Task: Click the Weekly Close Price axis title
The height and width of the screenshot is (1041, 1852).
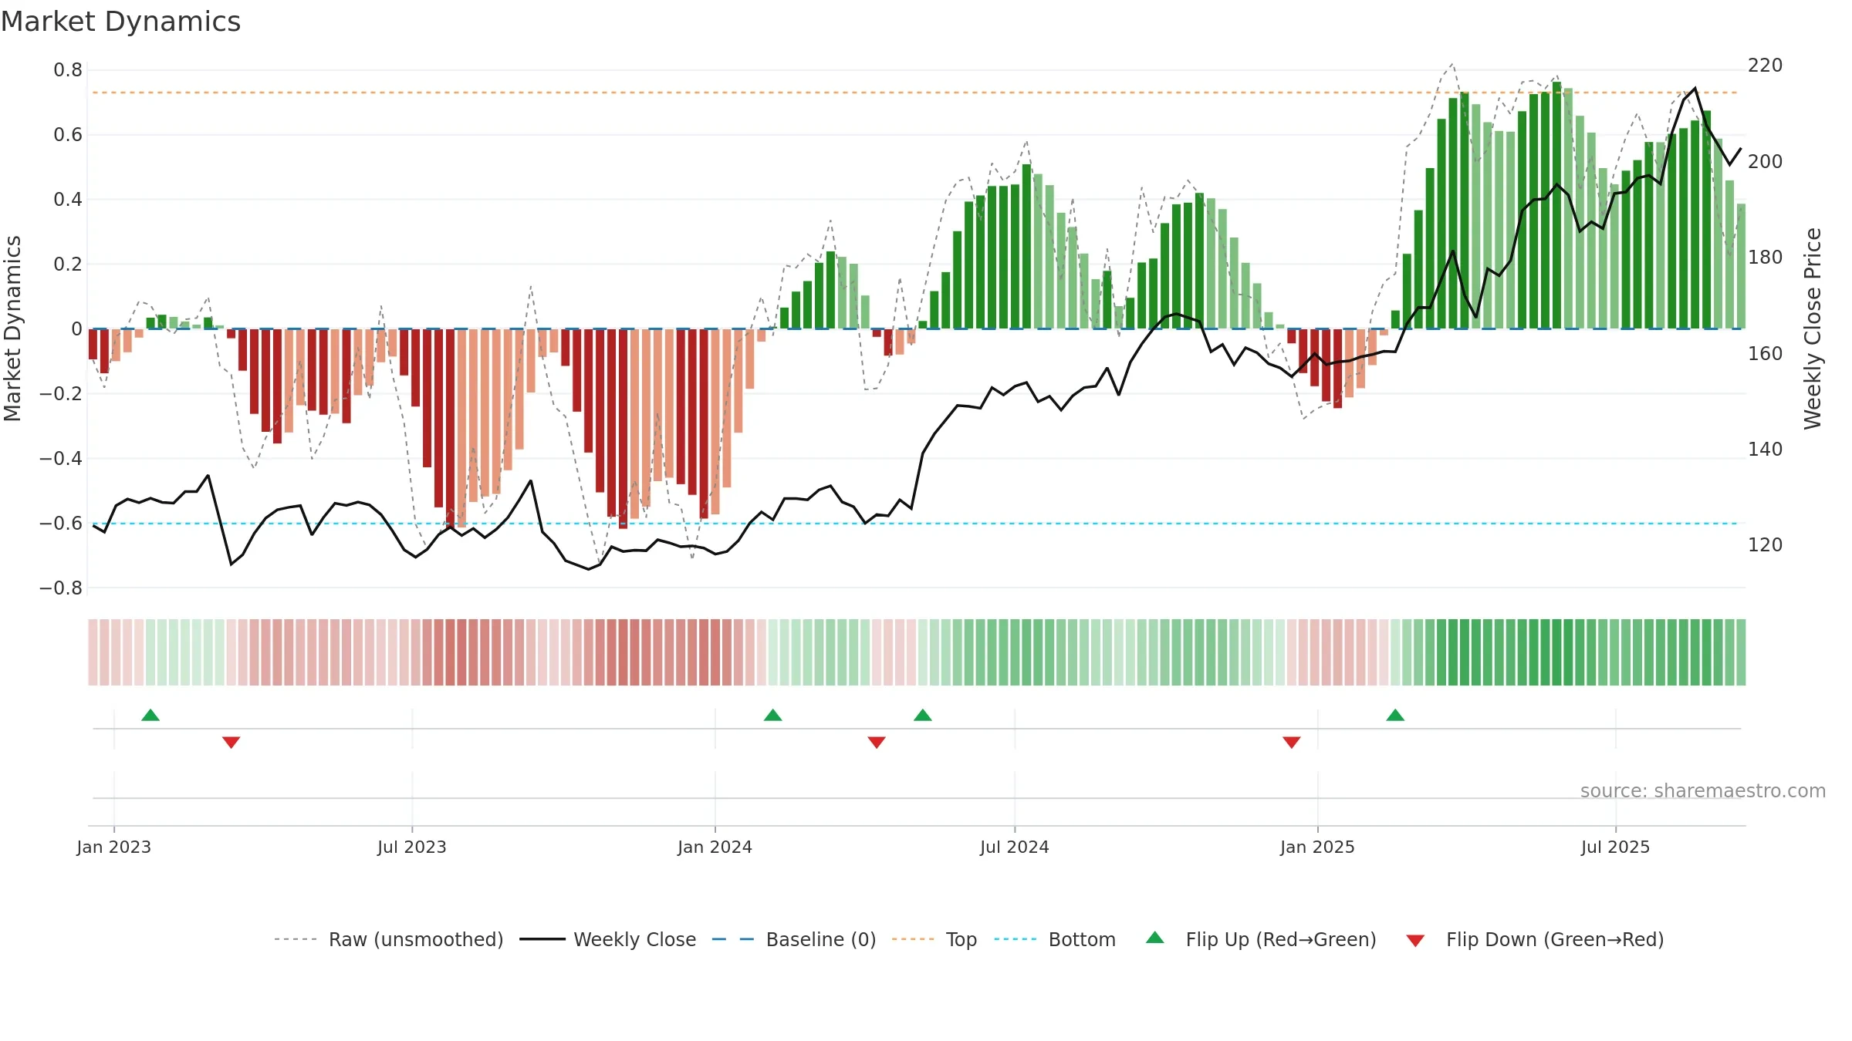Action: click(x=1813, y=328)
